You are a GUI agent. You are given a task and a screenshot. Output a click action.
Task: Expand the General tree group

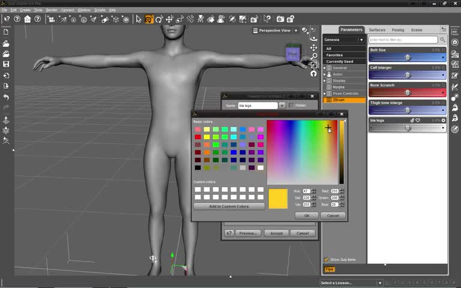[325, 68]
